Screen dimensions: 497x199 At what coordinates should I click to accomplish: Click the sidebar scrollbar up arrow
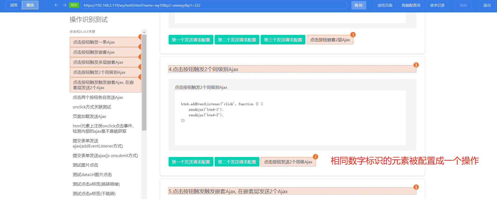pyautogui.click(x=144, y=32)
